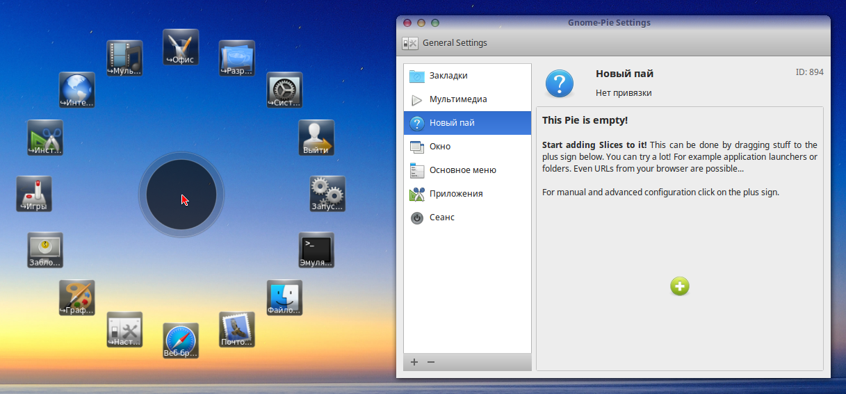Select the Основное меню pie
The width and height of the screenshot is (846, 394).
467,170
